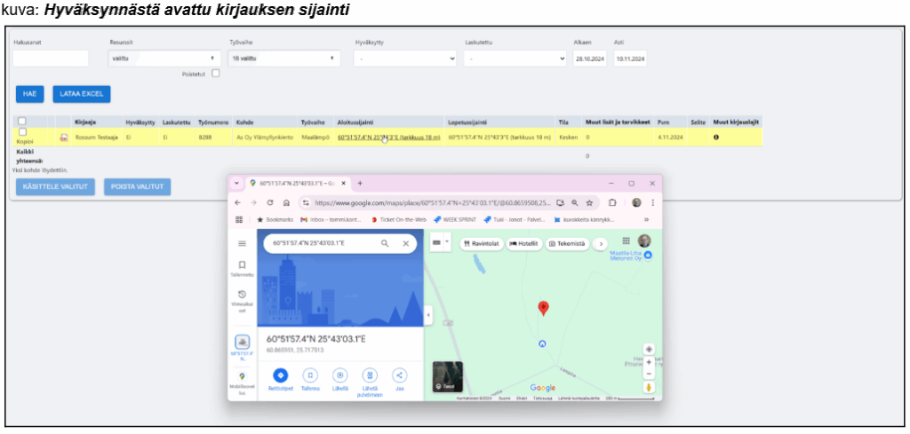Select the Rossum Testaaja row checkbox

point(22,131)
